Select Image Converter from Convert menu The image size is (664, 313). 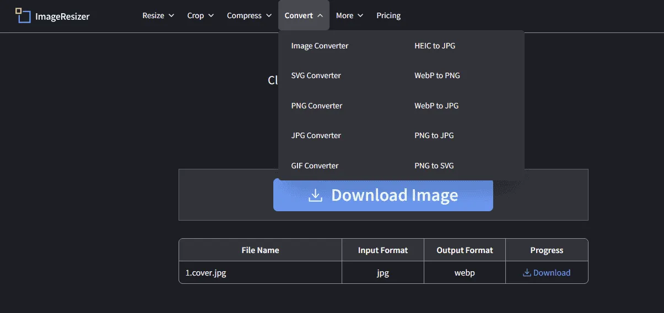pyautogui.click(x=320, y=46)
